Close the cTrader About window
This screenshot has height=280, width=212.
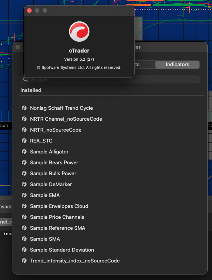click(x=29, y=11)
